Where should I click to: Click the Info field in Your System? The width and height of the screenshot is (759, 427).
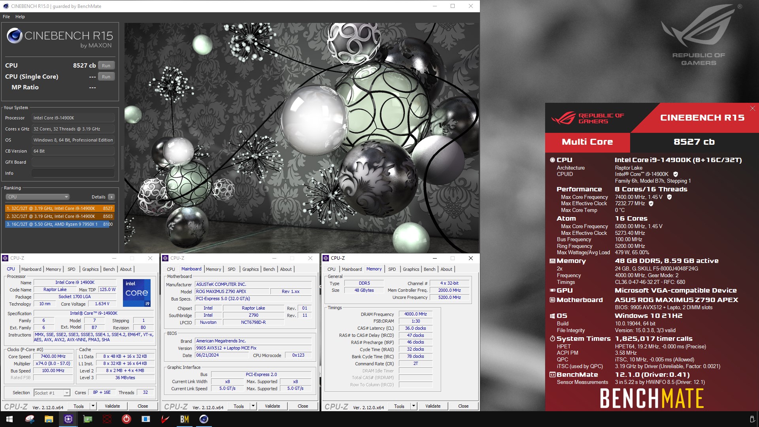pyautogui.click(x=73, y=173)
